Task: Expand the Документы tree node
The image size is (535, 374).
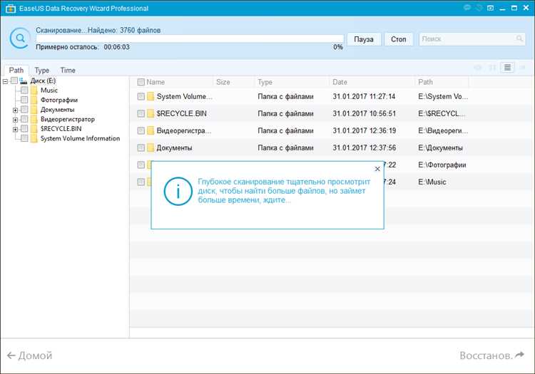Action: 15,110
